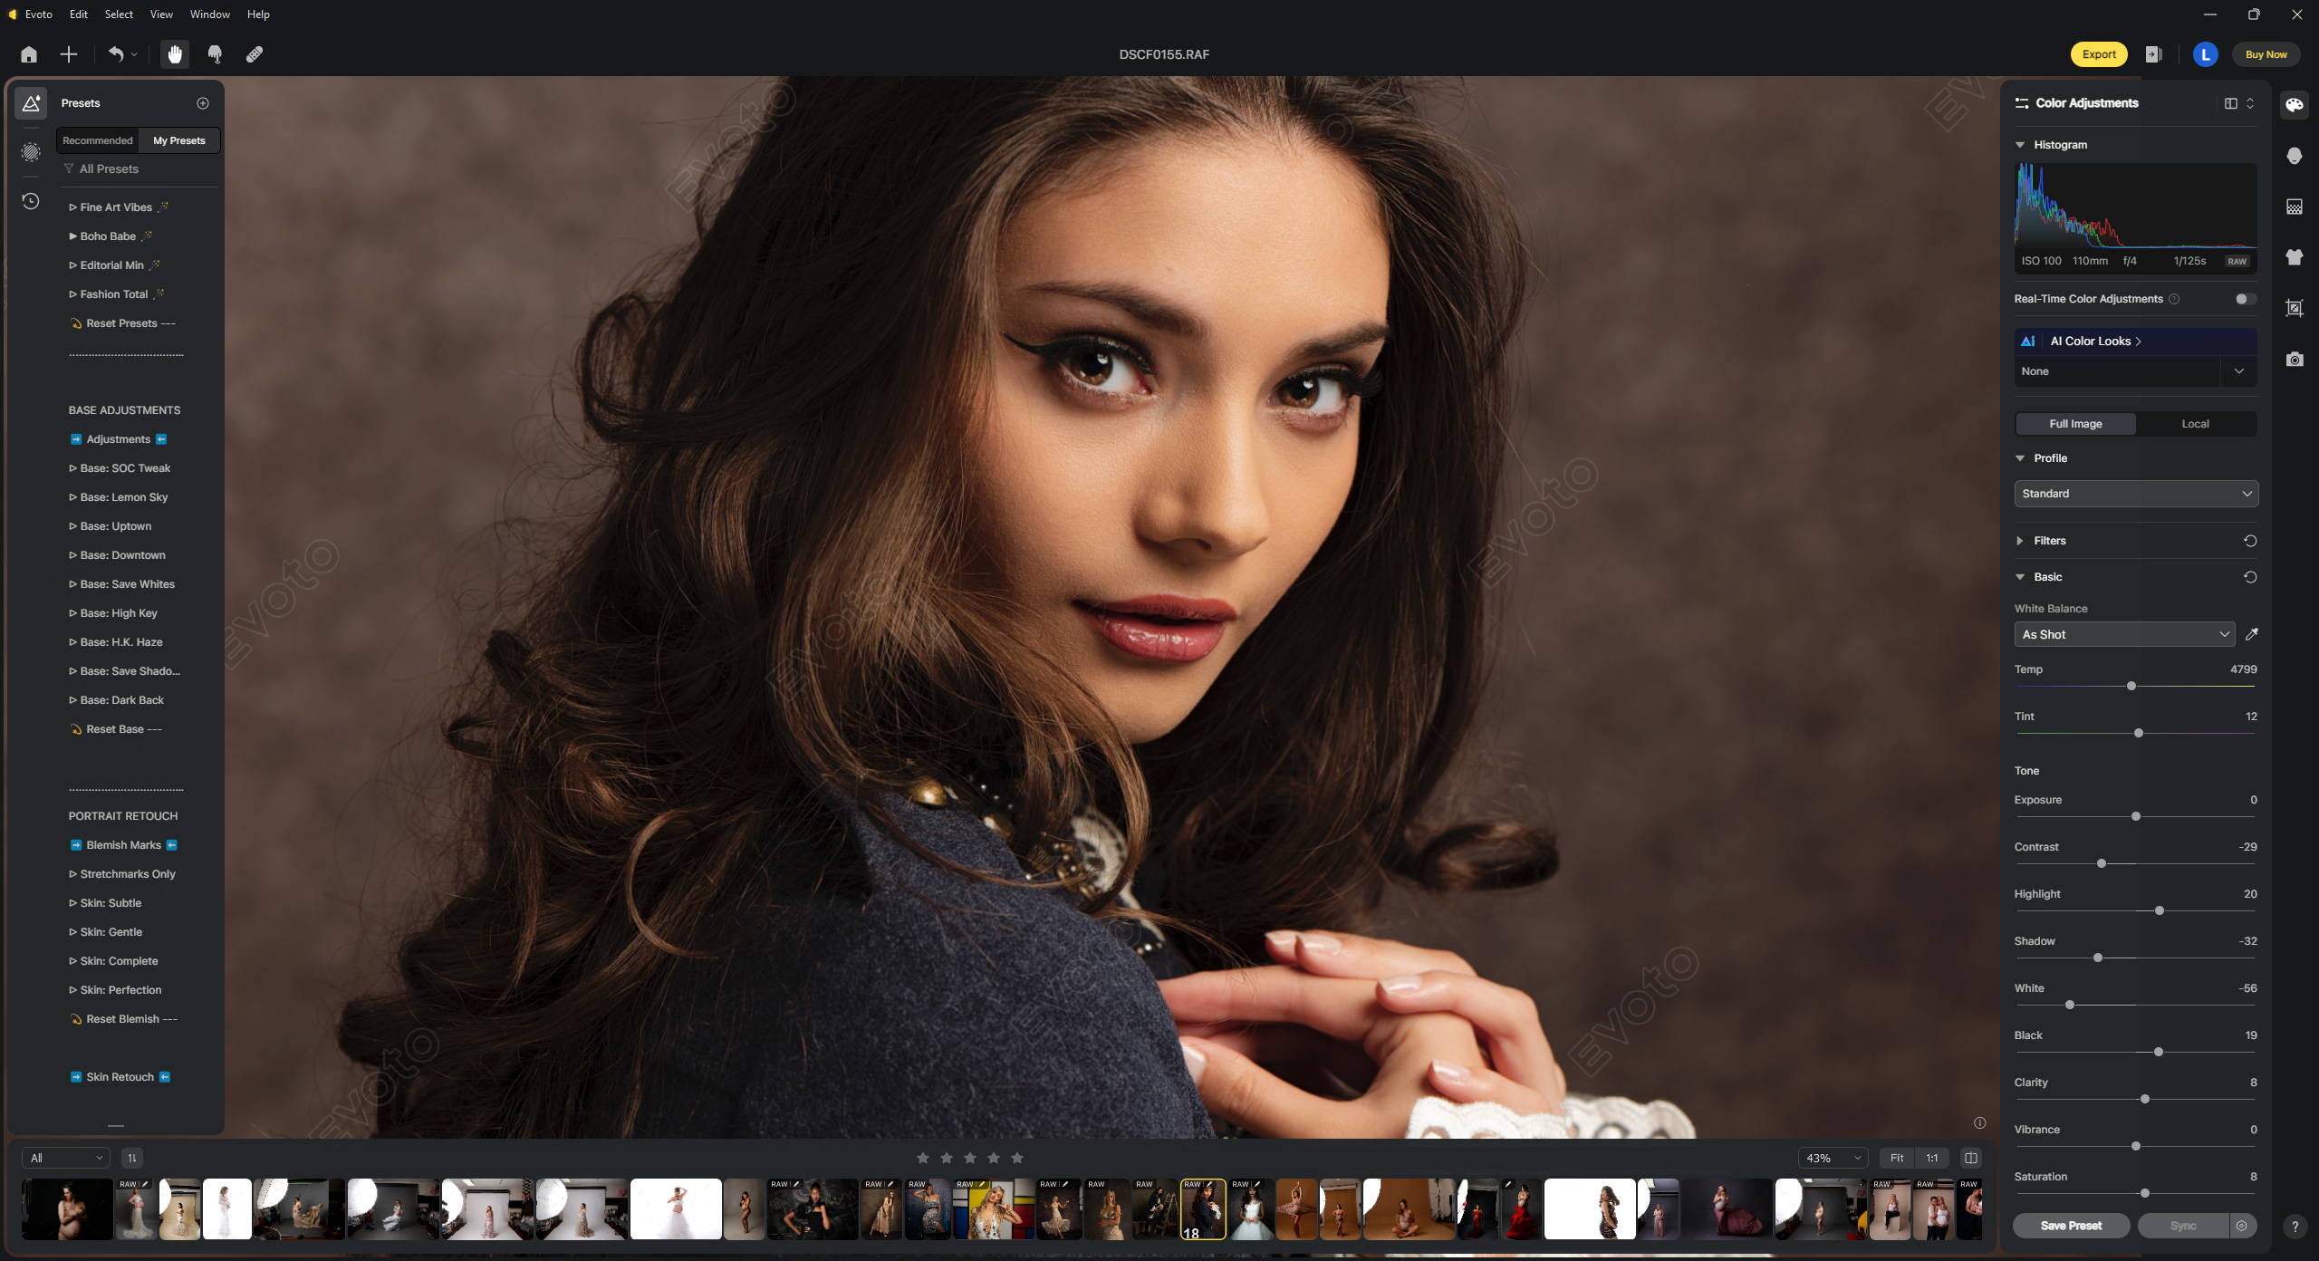Open the Profile Standard dropdown
The height and width of the screenshot is (1261, 2319).
click(x=2135, y=494)
